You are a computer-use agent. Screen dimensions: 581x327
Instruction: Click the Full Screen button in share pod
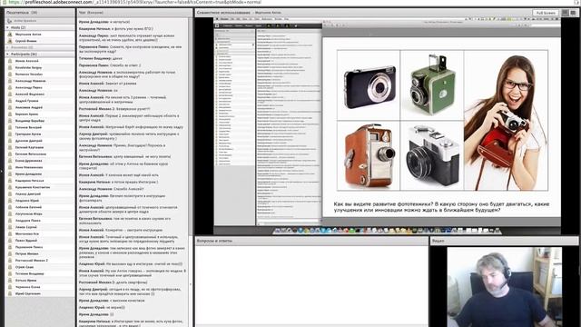point(546,13)
